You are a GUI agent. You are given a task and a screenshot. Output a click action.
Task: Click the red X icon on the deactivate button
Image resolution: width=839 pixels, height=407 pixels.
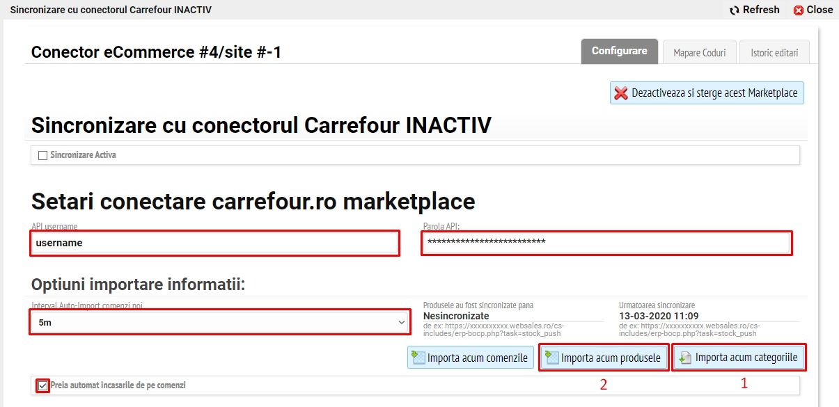click(x=621, y=93)
